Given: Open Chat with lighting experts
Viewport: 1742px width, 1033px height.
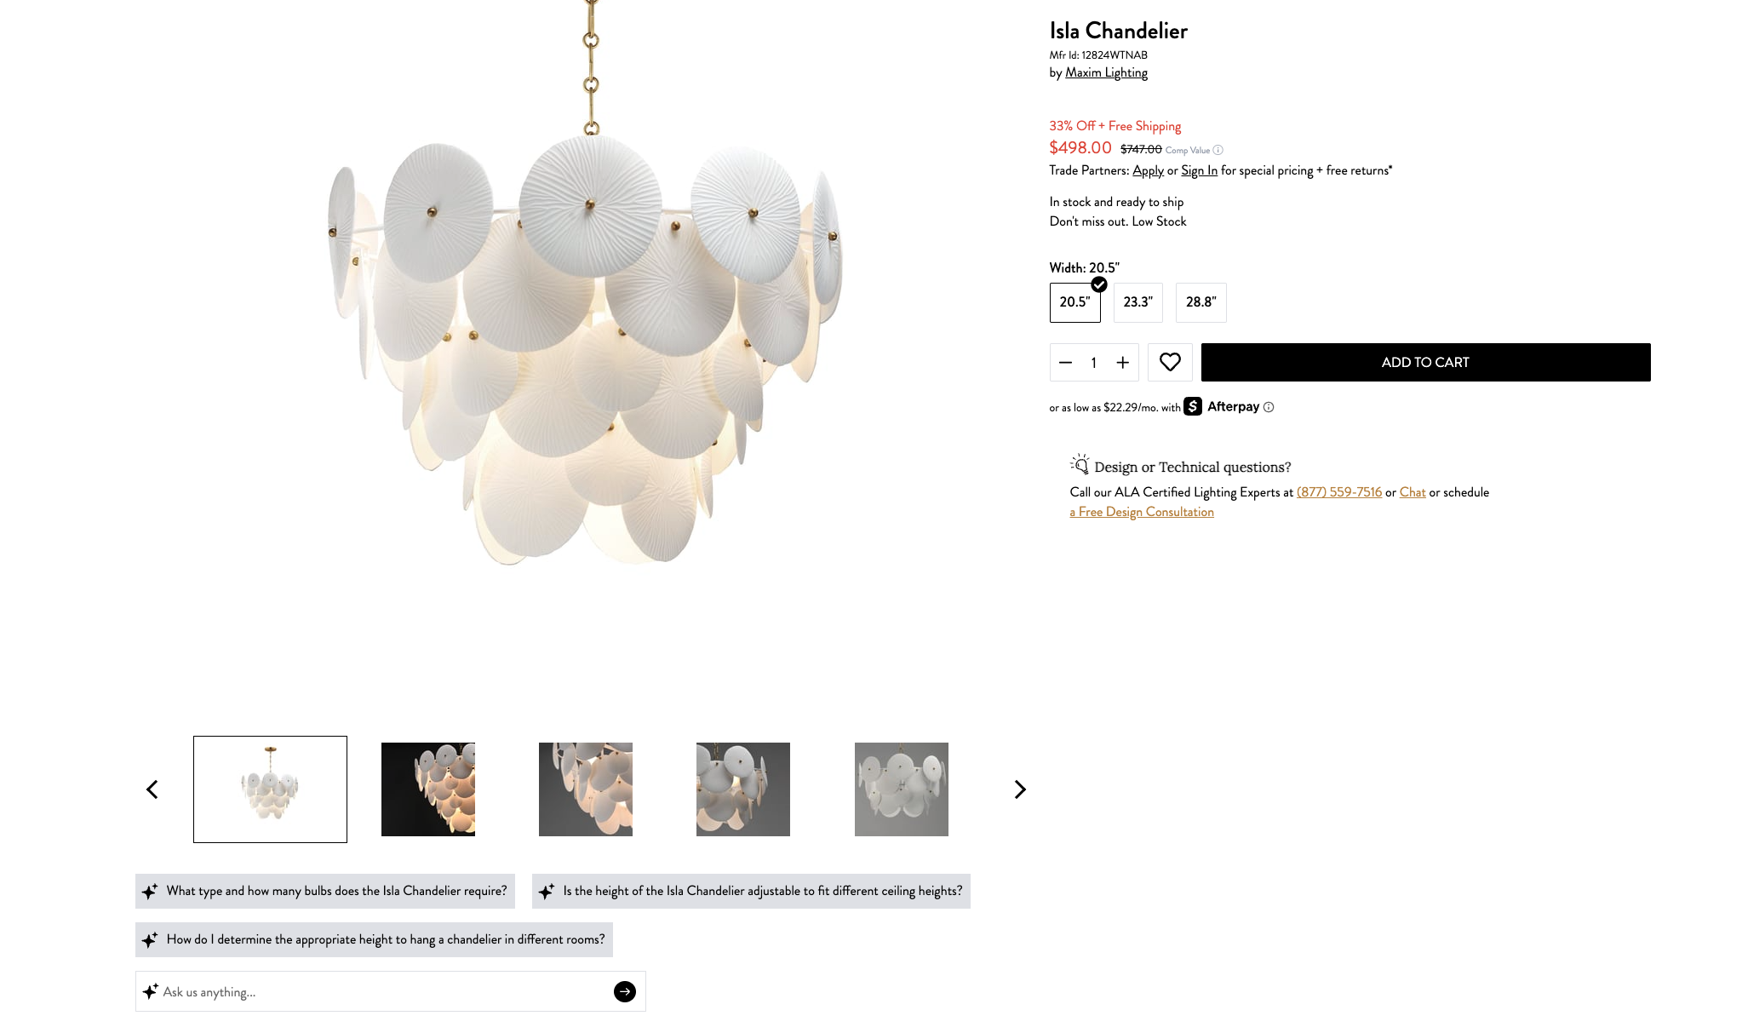Looking at the screenshot, I should point(1413,492).
